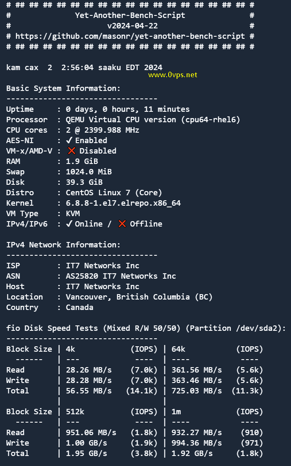291x466 pixels.
Task: Click the Basic System Information heading
Action: [63, 88]
